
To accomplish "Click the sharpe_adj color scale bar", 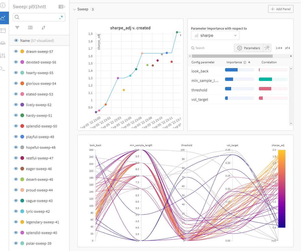I will (x=282, y=189).
